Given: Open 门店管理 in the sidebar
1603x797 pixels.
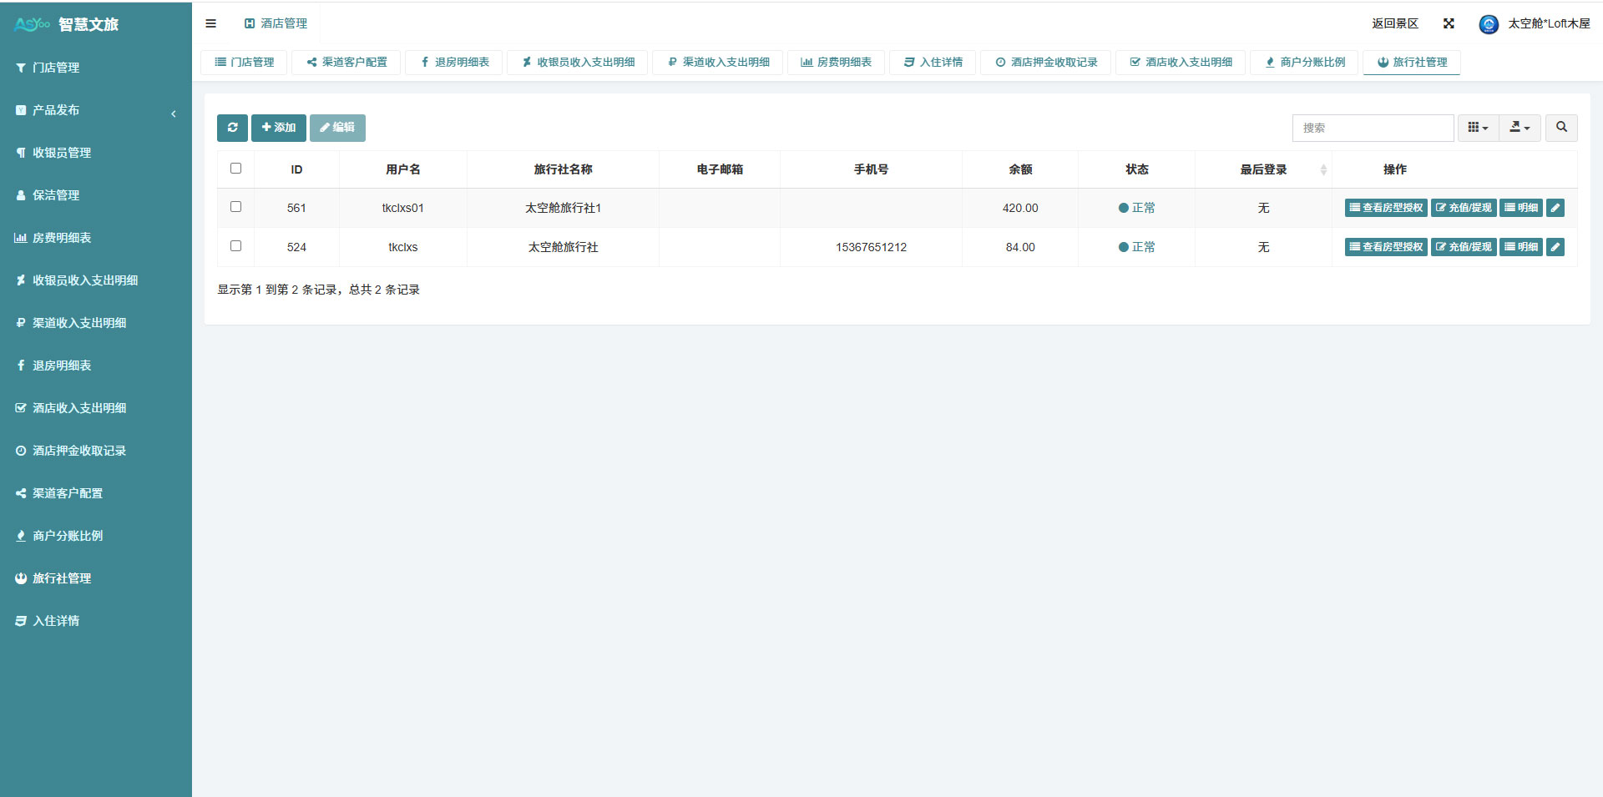Looking at the screenshot, I should pos(96,68).
